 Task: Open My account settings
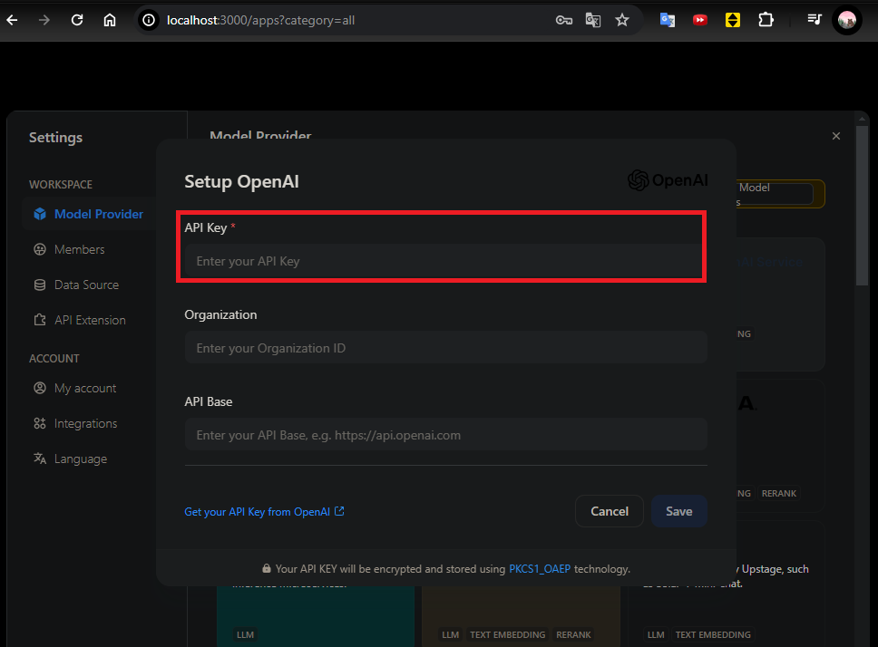click(85, 388)
